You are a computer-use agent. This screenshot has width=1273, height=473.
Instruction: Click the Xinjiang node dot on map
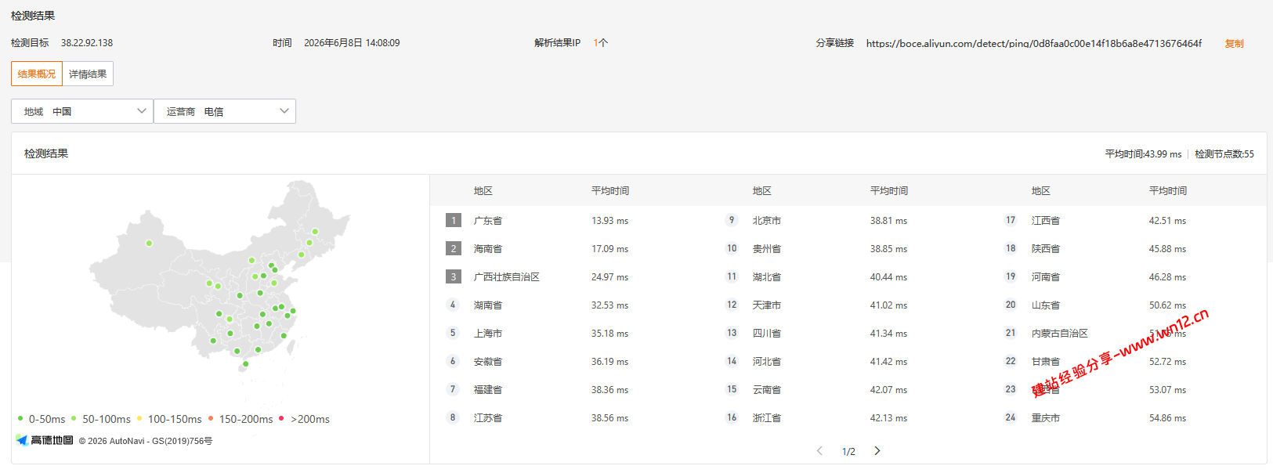[149, 243]
